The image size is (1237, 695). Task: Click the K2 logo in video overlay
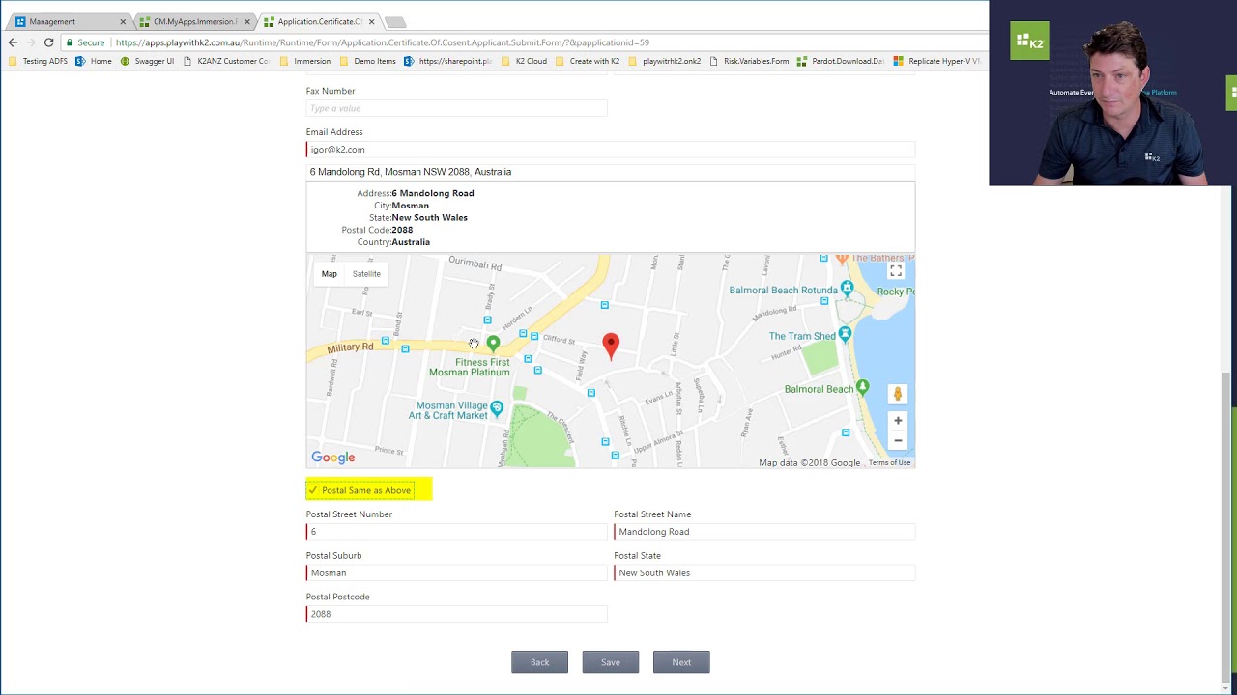pyautogui.click(x=1029, y=42)
